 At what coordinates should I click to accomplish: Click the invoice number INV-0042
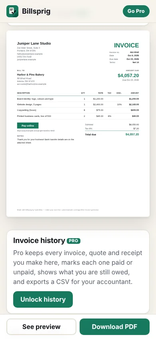point(134,52)
